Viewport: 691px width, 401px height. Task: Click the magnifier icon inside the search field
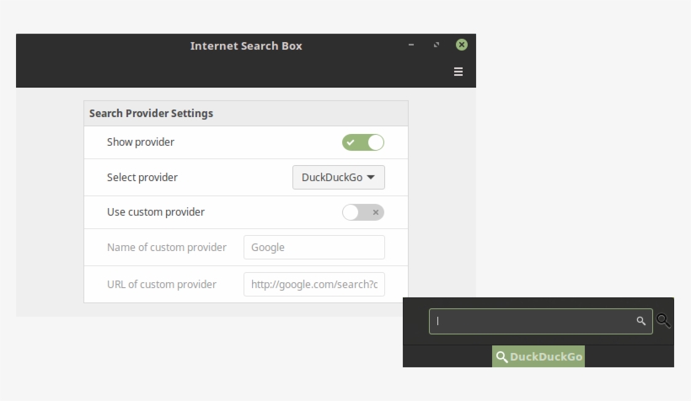[x=641, y=321]
